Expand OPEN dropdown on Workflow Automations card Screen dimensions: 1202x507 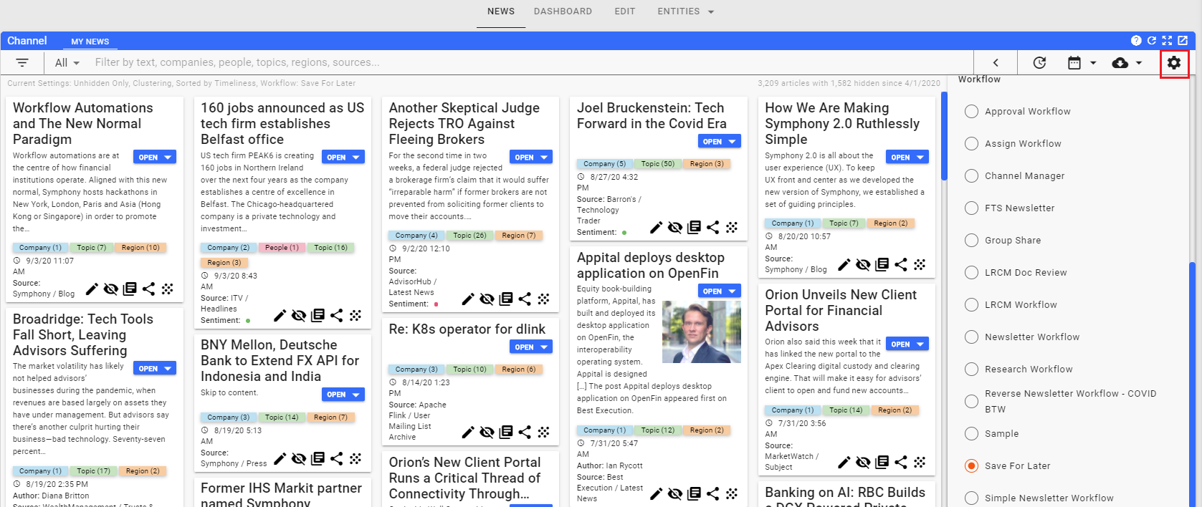(168, 158)
